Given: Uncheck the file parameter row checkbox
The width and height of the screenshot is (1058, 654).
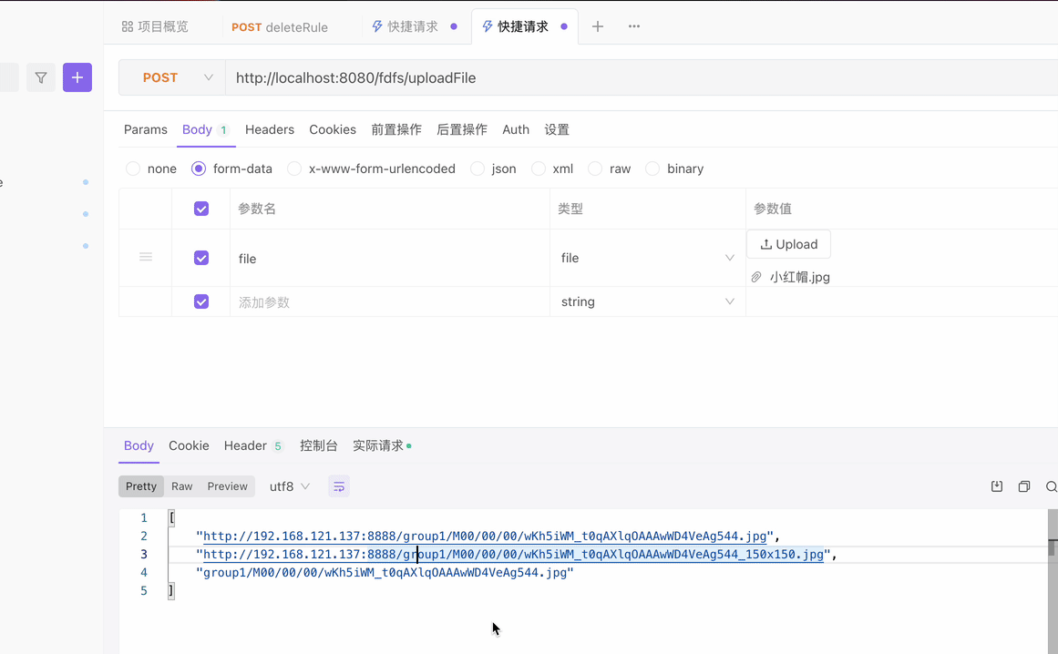Looking at the screenshot, I should pyautogui.click(x=200, y=258).
